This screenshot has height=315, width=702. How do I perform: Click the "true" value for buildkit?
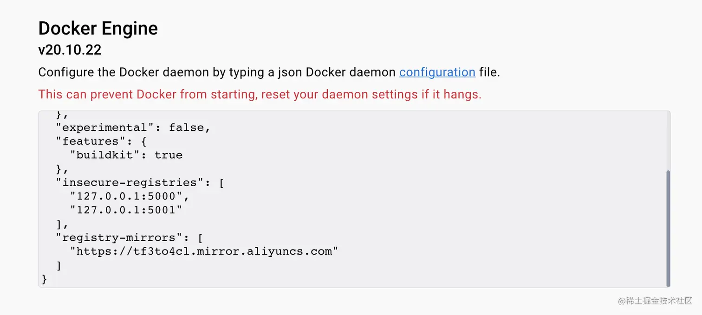pyautogui.click(x=168, y=155)
